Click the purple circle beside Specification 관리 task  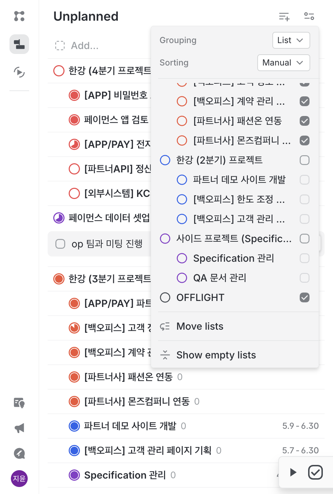[74, 475]
